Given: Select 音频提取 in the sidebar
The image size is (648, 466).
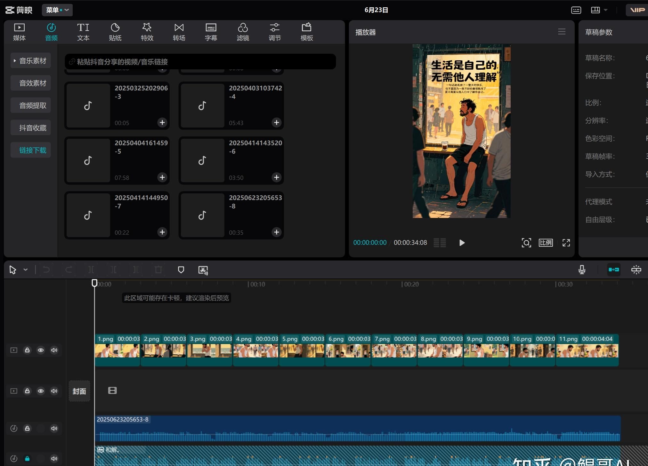Looking at the screenshot, I should (x=32, y=105).
